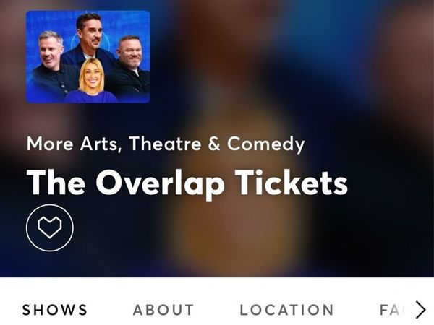Click the word Theatre in the category link

[165, 144]
